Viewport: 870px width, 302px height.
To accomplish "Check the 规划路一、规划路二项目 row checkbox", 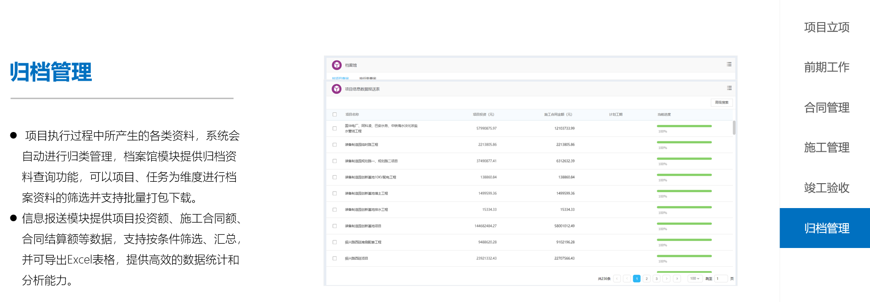I will pyautogui.click(x=335, y=161).
